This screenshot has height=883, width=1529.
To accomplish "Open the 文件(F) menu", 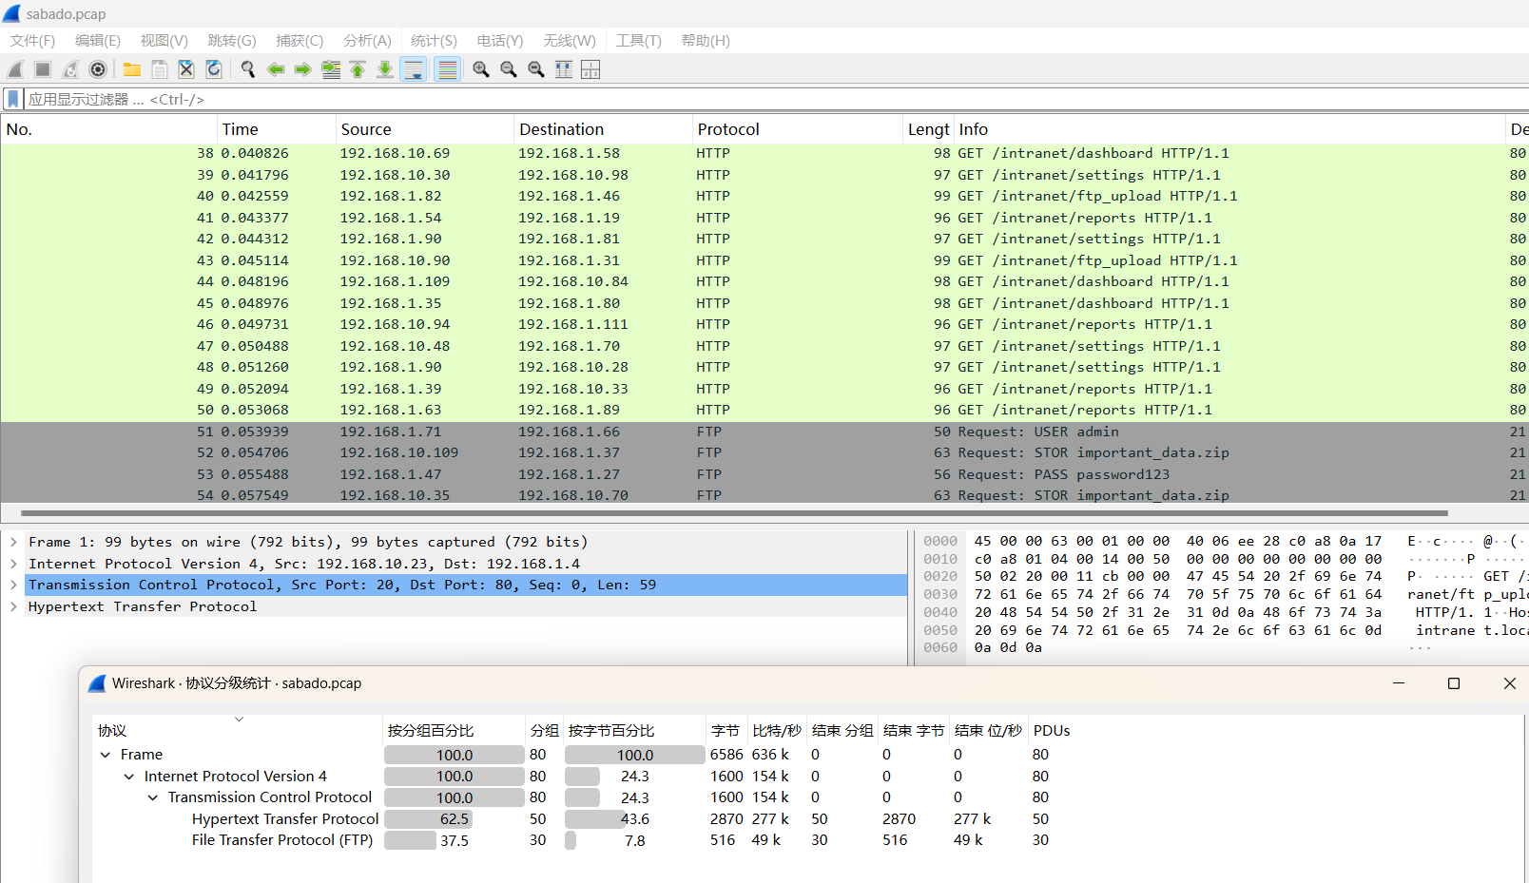I will [32, 41].
